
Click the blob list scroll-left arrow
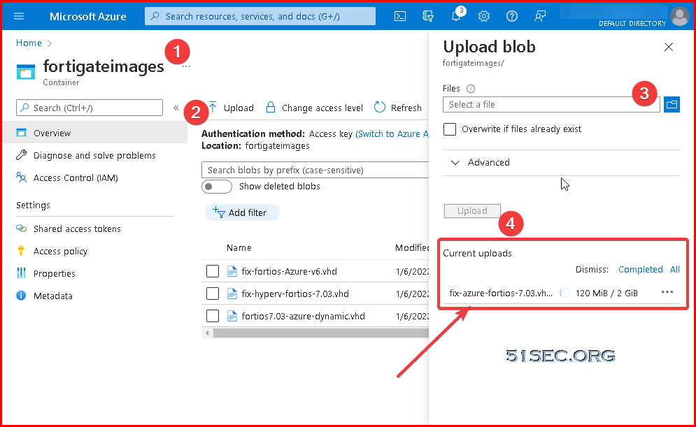[x=207, y=333]
